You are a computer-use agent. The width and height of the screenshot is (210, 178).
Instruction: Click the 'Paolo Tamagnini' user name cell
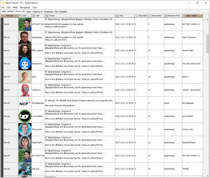point(192,37)
